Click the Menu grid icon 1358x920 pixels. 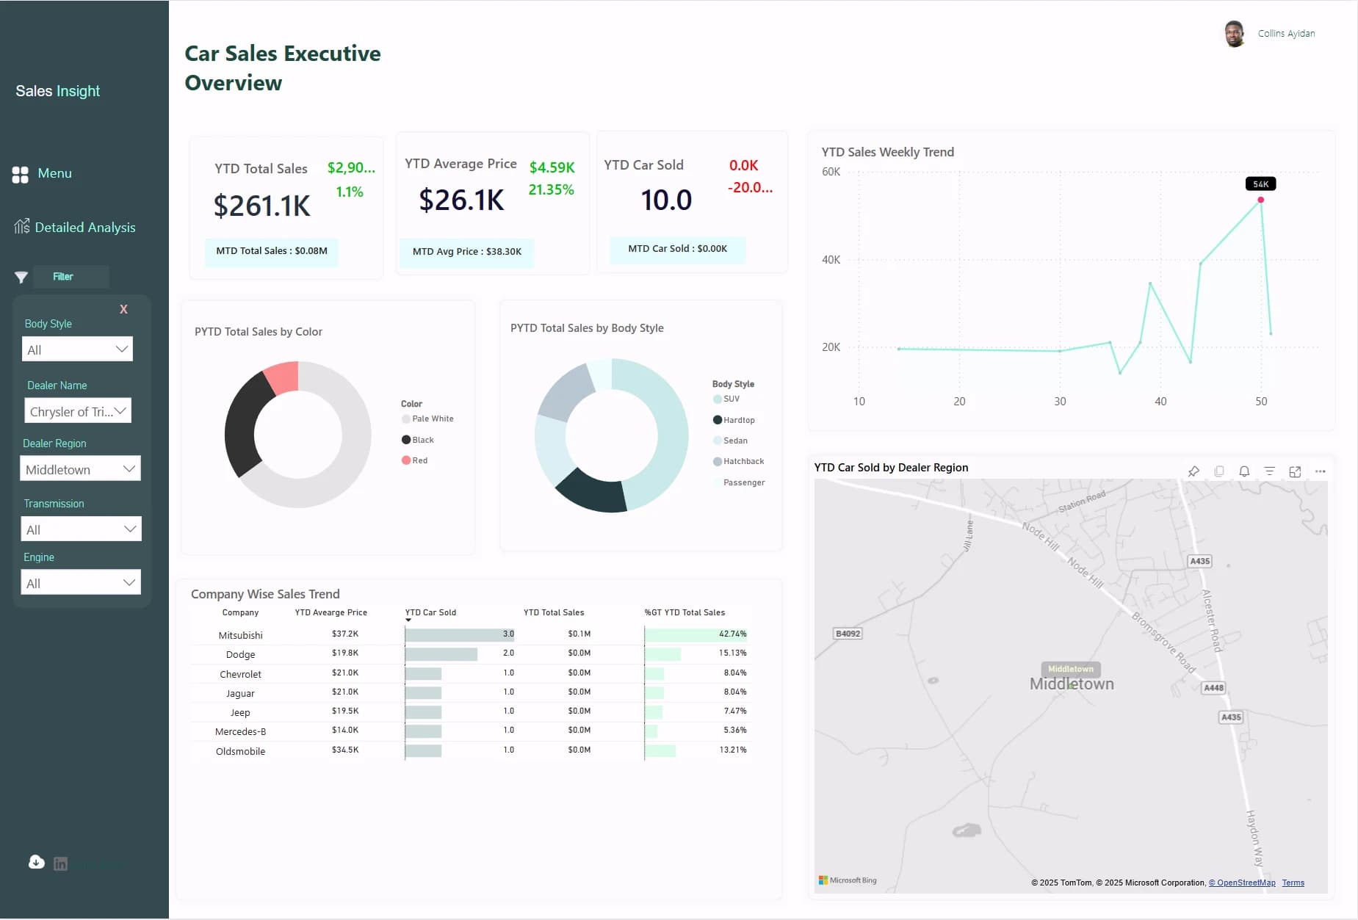pos(21,174)
